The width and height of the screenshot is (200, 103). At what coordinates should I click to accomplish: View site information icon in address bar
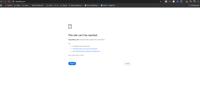tap(13, 2)
